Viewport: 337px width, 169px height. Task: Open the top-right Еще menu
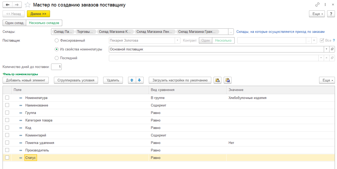(317, 14)
